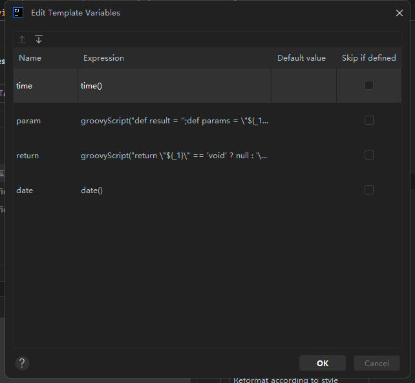Check Skip if defined for return

click(368, 155)
